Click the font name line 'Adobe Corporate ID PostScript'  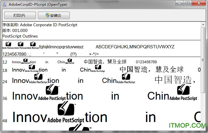[x=40, y=25]
